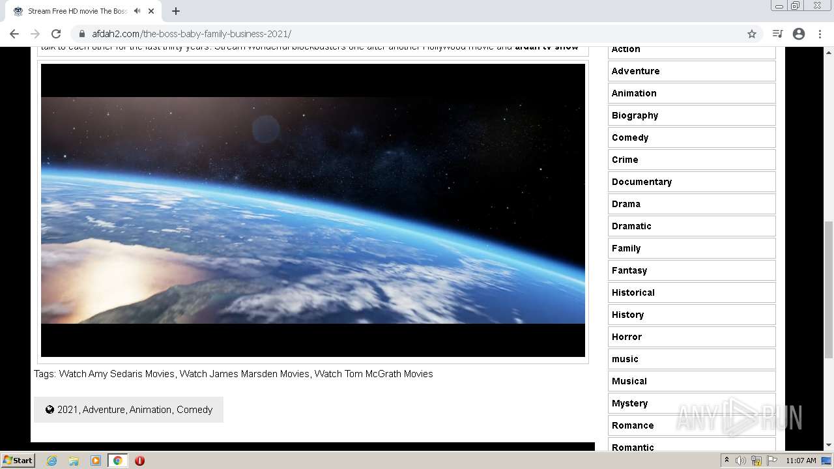
Task: Bookmark this page with star icon
Action: point(752,34)
